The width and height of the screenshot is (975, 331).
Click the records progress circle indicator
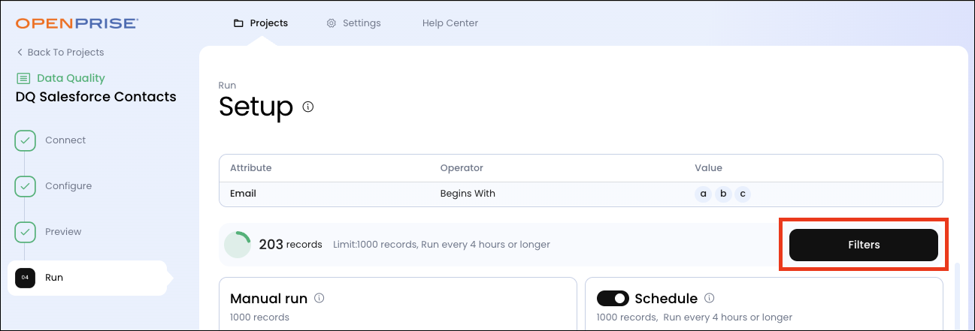pos(238,245)
